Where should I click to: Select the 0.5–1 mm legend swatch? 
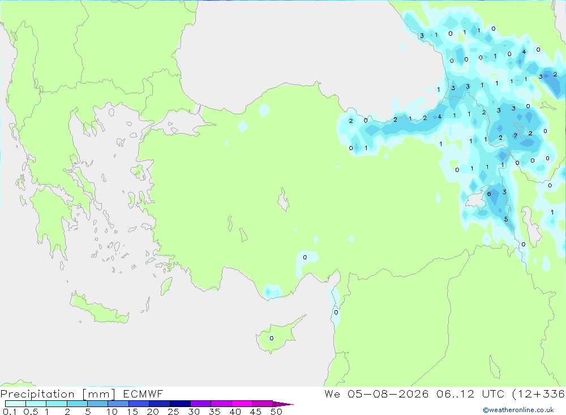[x=36, y=404]
